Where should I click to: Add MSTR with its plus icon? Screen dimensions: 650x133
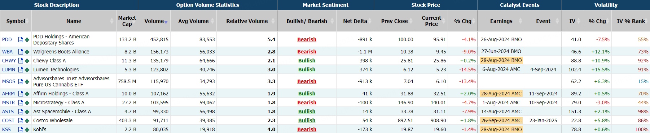click(27, 103)
